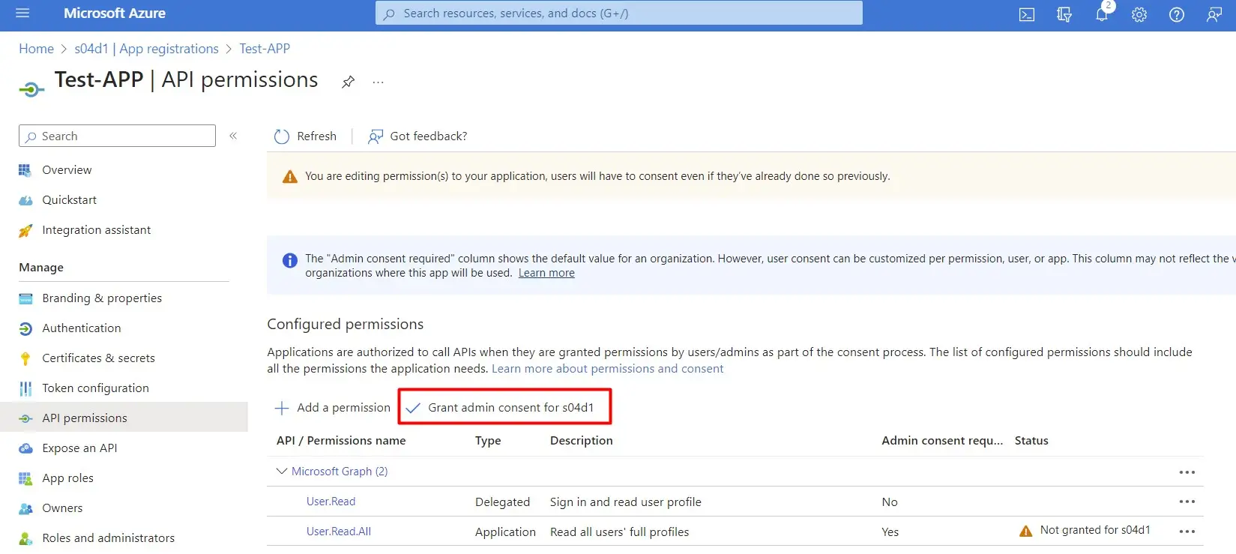Viewport: 1236px width, 554px height.
Task: Click the Roles and administrators icon
Action: coord(25,538)
